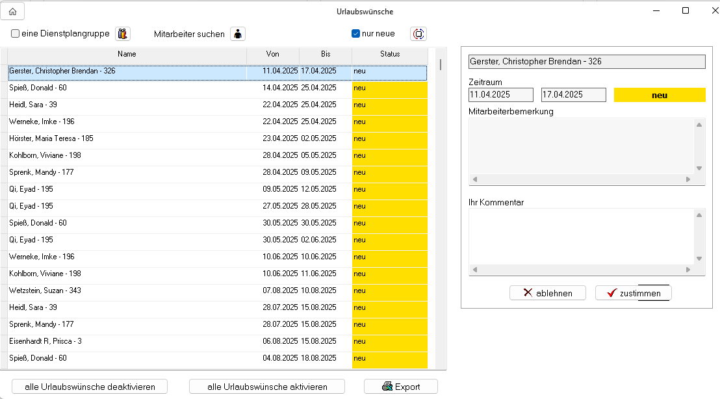Image resolution: width=720 pixels, height=399 pixels.
Task: Click the Status column header
Action: tap(390, 55)
